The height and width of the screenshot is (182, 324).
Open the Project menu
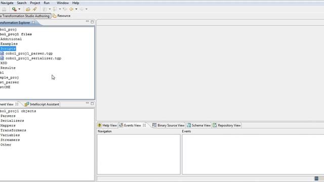point(35,3)
